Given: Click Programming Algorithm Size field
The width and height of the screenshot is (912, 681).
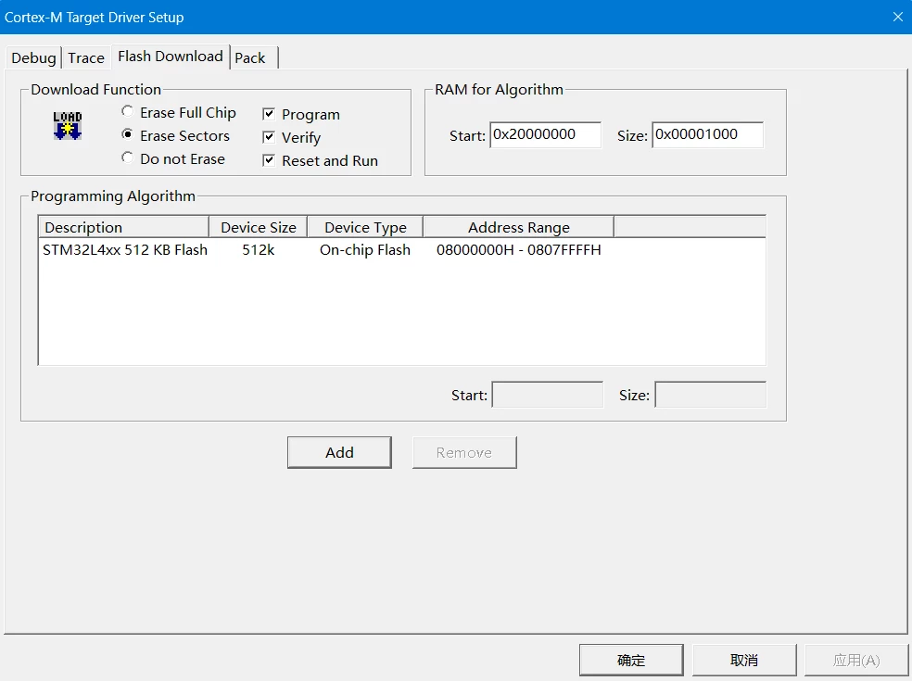Looking at the screenshot, I should [710, 395].
